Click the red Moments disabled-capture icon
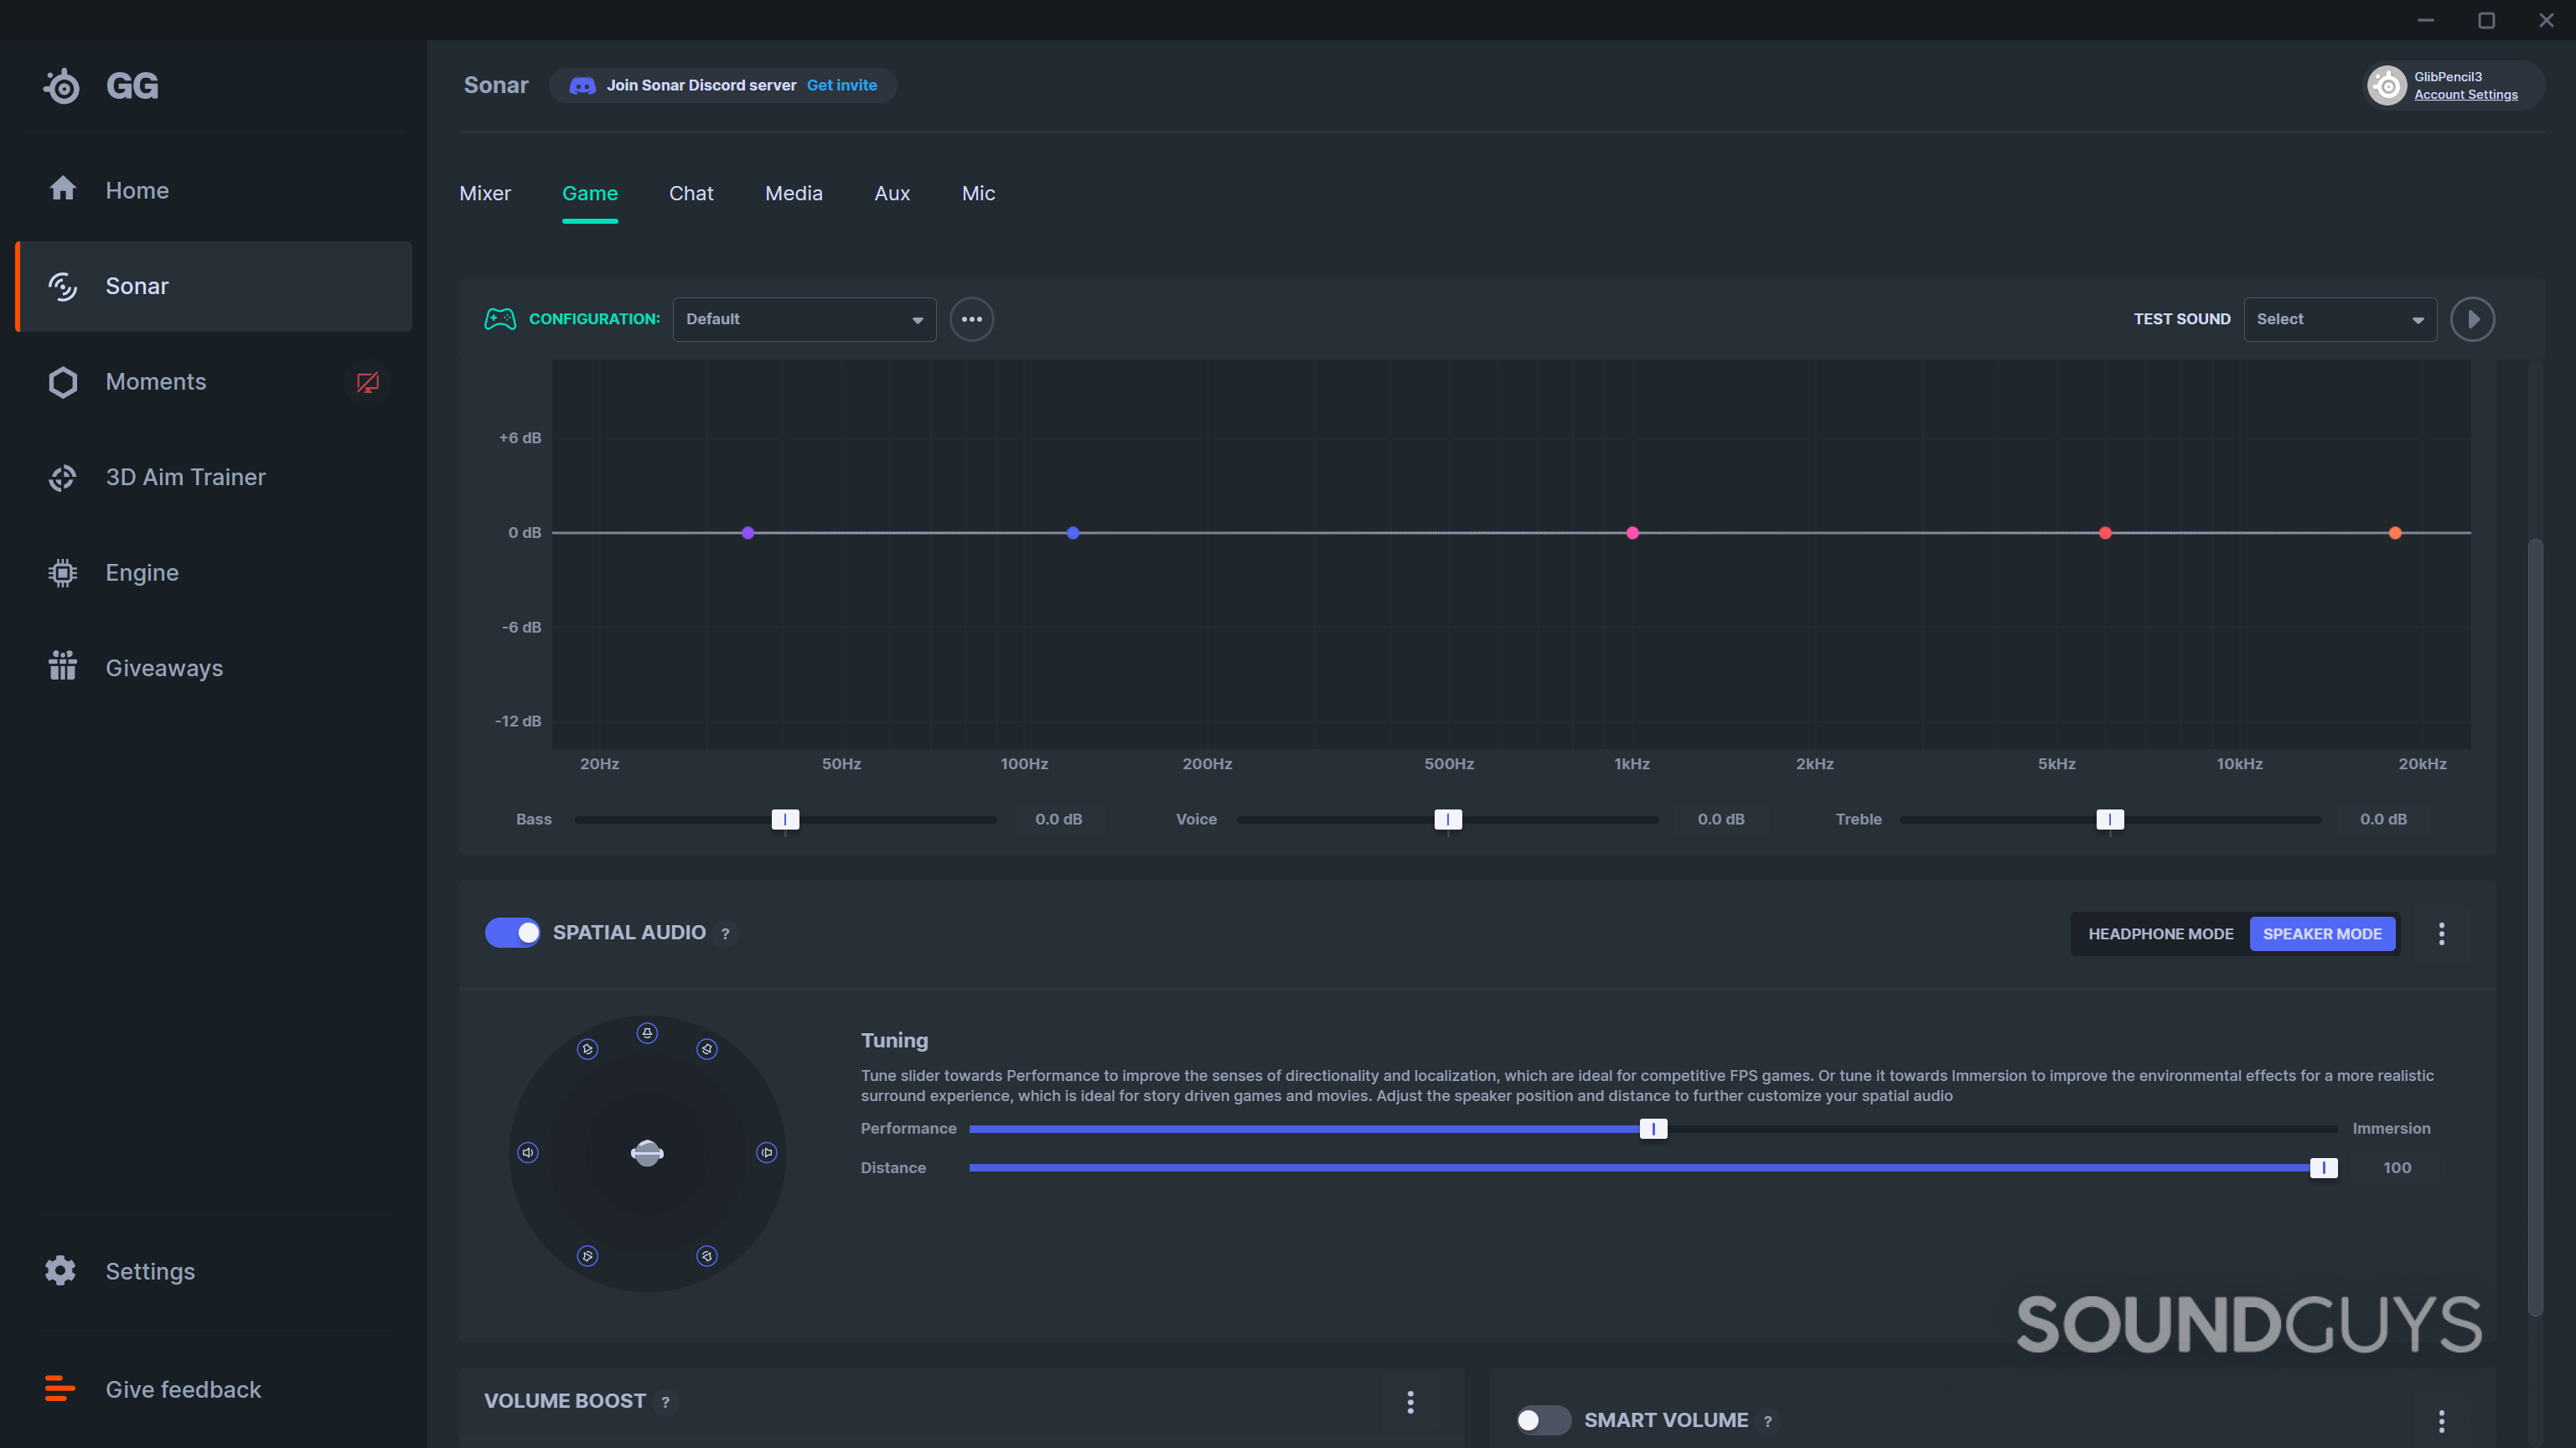The image size is (2576, 1448). coord(368,382)
